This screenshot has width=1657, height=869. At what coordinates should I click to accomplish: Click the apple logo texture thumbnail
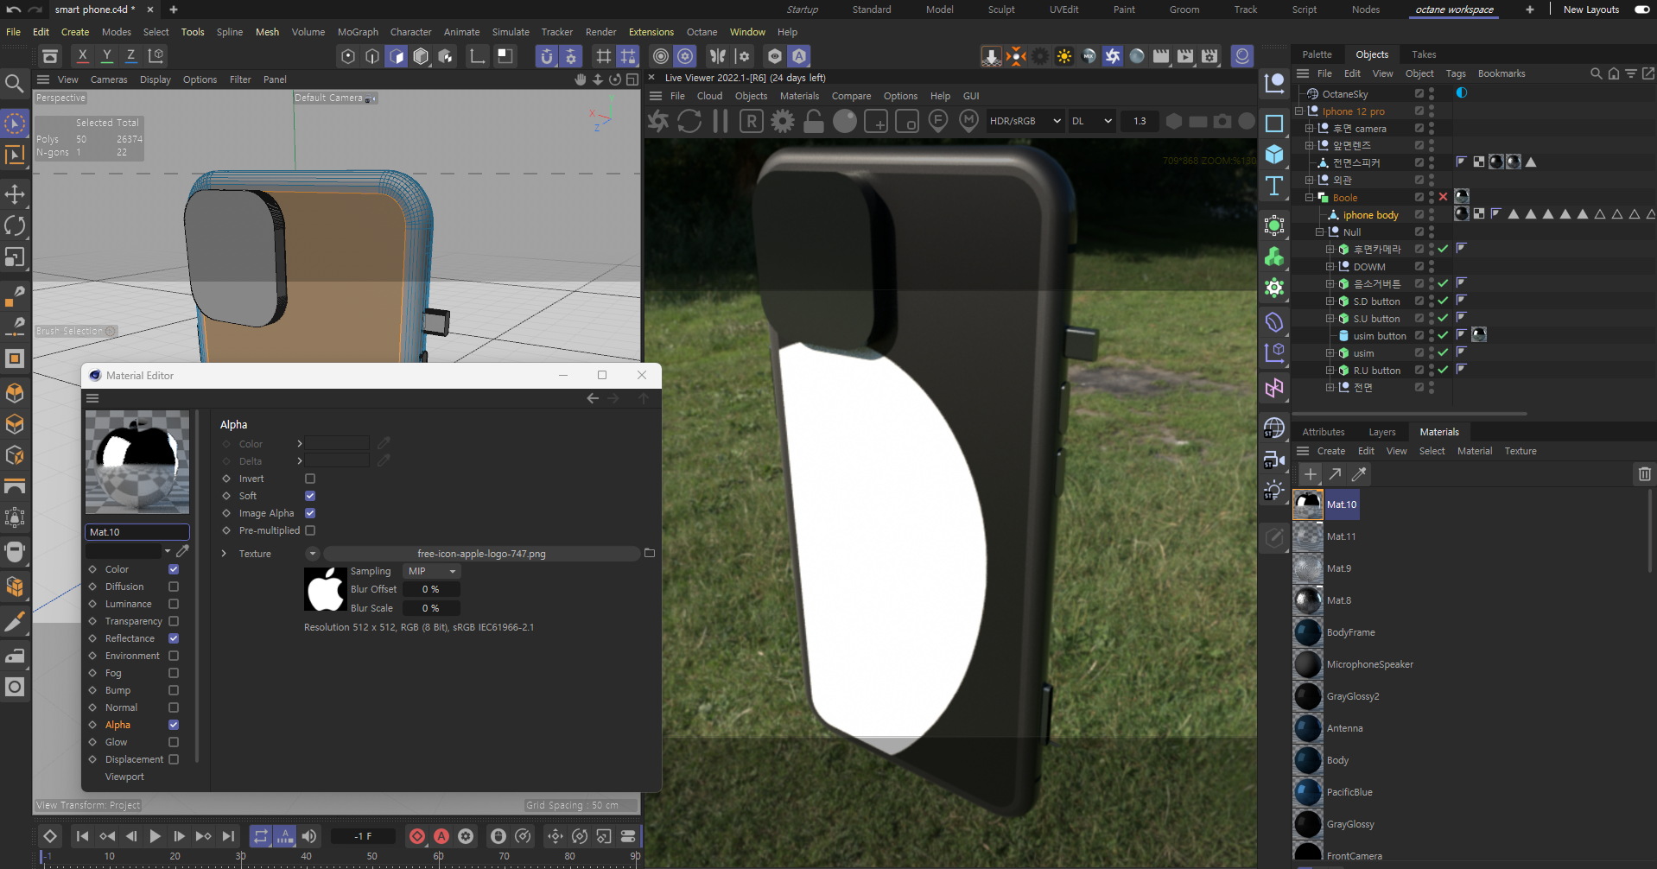point(326,589)
